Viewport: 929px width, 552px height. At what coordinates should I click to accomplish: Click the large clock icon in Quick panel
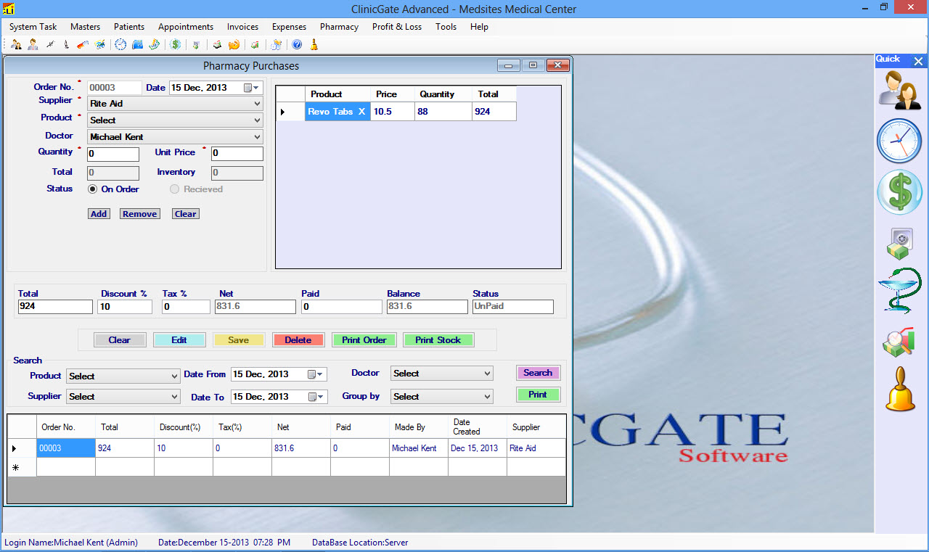coord(899,141)
